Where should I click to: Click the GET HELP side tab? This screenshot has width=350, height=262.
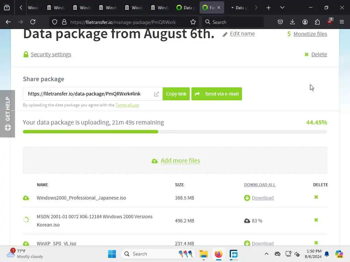click(8, 114)
